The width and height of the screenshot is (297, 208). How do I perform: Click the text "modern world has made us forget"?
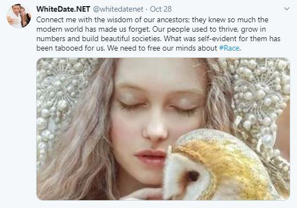tap(93, 29)
